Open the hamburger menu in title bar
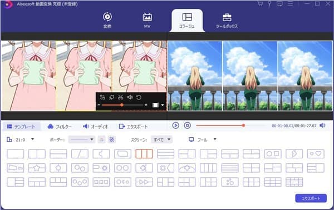 pos(290,4)
